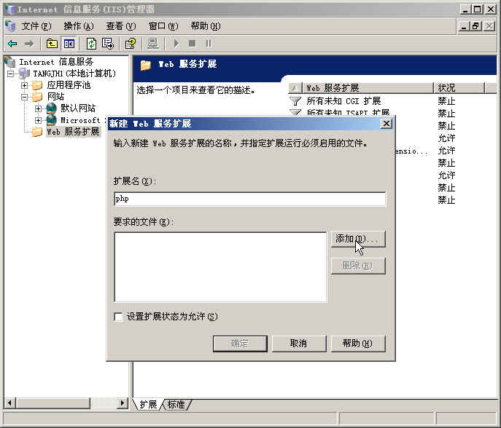Viewport: 501px width, 428px height.
Task: Expand the 应用程序池 tree node
Action: (x=25, y=85)
